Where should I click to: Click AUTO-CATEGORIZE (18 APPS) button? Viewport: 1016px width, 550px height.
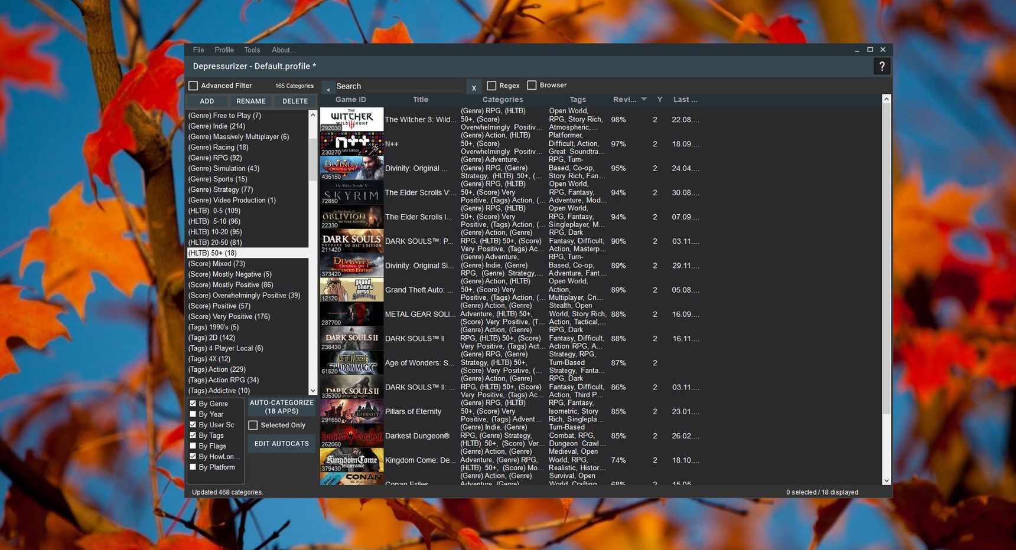282,407
